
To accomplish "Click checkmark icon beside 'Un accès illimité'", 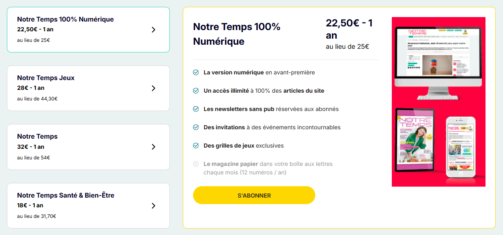I will 196,91.
